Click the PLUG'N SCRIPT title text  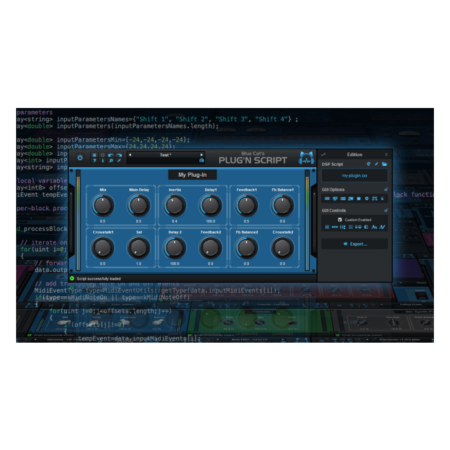coord(253,161)
